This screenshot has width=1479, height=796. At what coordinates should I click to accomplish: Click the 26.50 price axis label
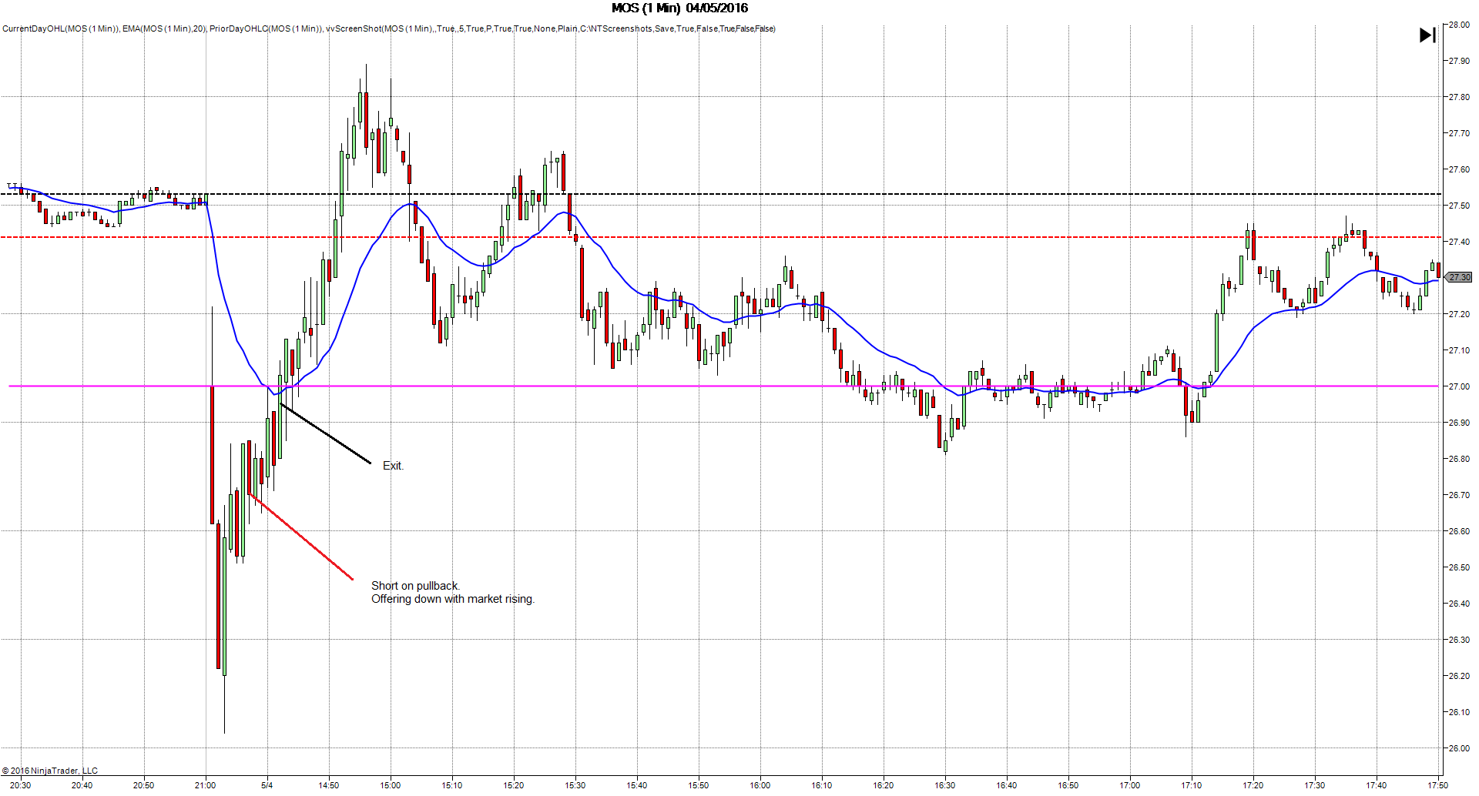click(1459, 567)
